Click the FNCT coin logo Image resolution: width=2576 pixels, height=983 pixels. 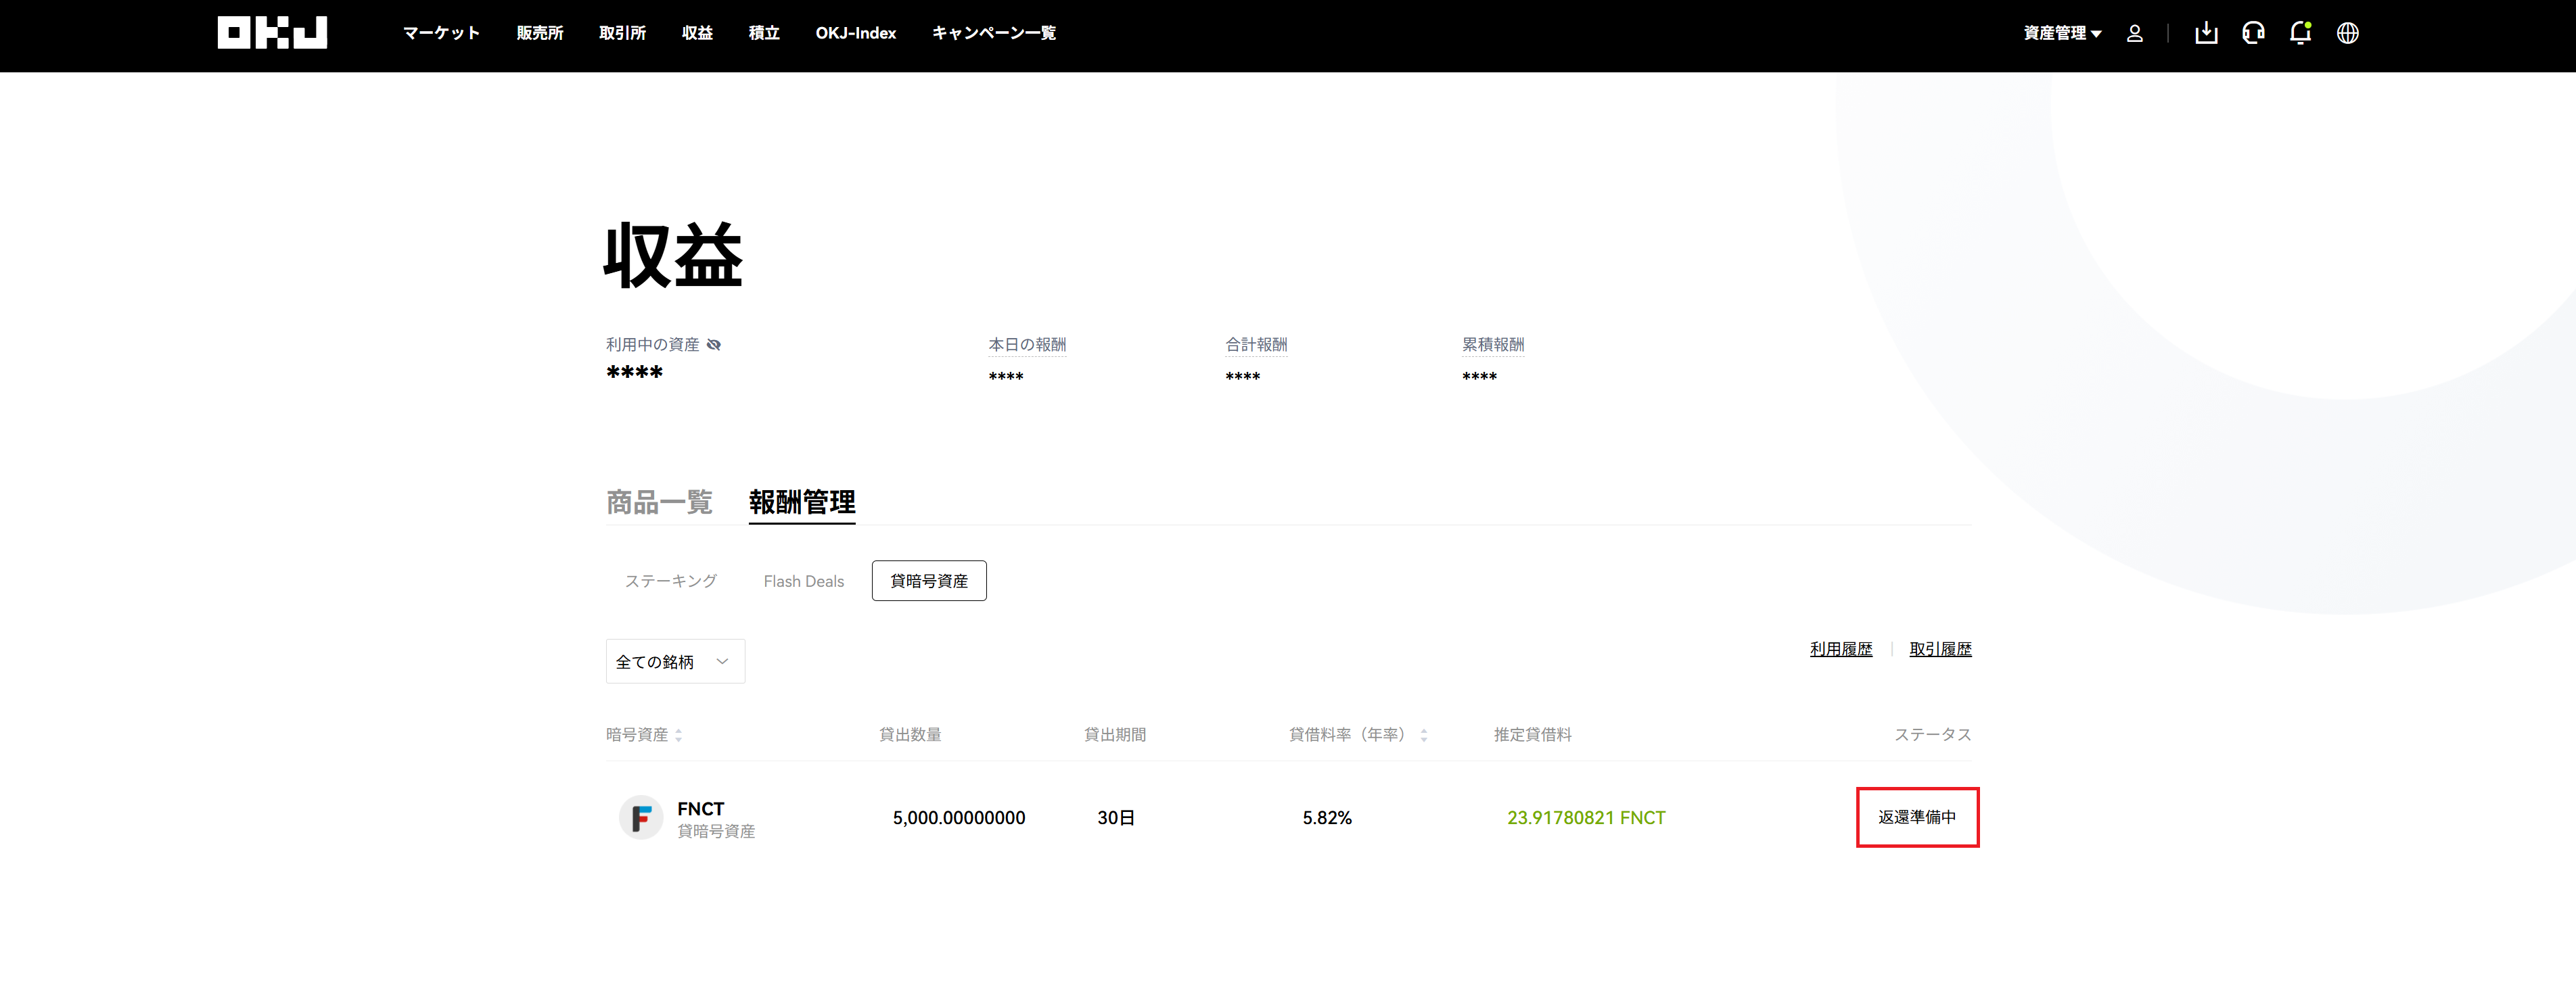pos(641,818)
